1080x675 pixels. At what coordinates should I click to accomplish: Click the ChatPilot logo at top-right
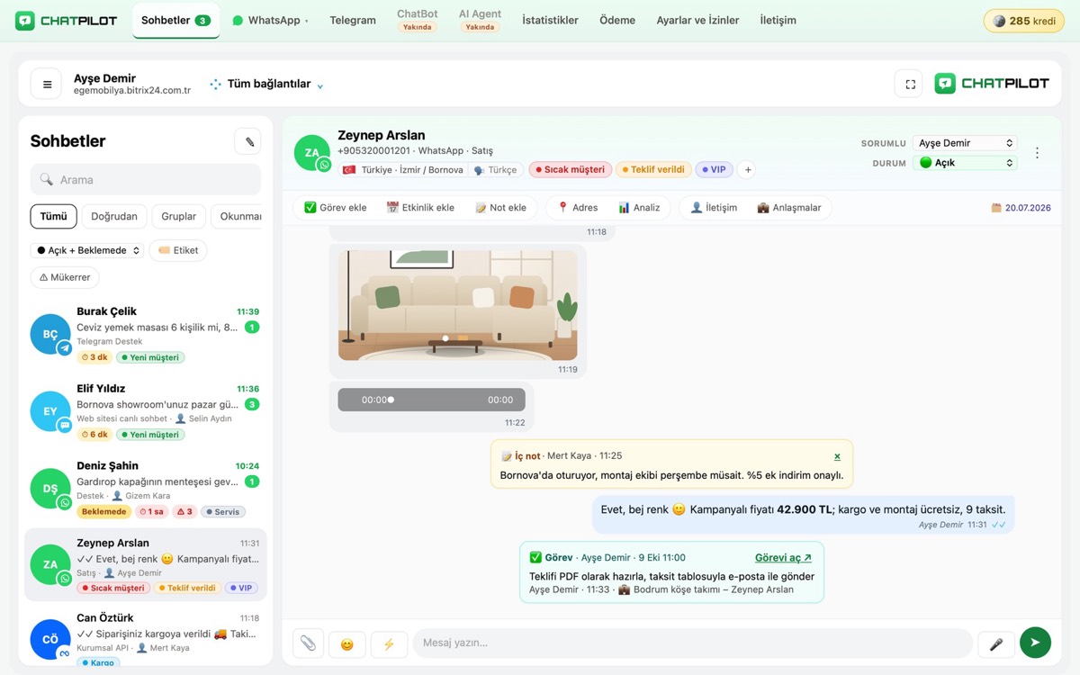[992, 84]
